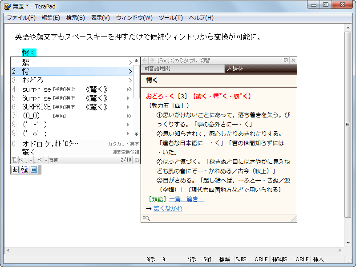Screen dimensions: 356x267
Task: Select candidate 1 驚
Action: pos(72,62)
